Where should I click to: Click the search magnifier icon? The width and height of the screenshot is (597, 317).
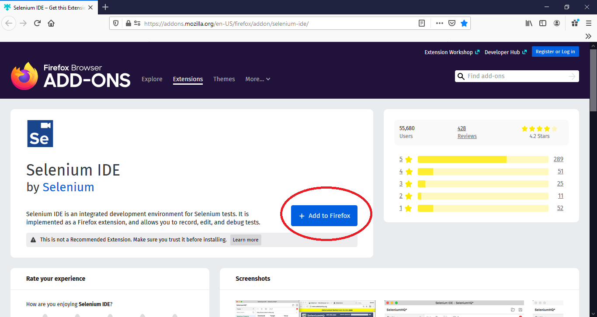pyautogui.click(x=461, y=76)
